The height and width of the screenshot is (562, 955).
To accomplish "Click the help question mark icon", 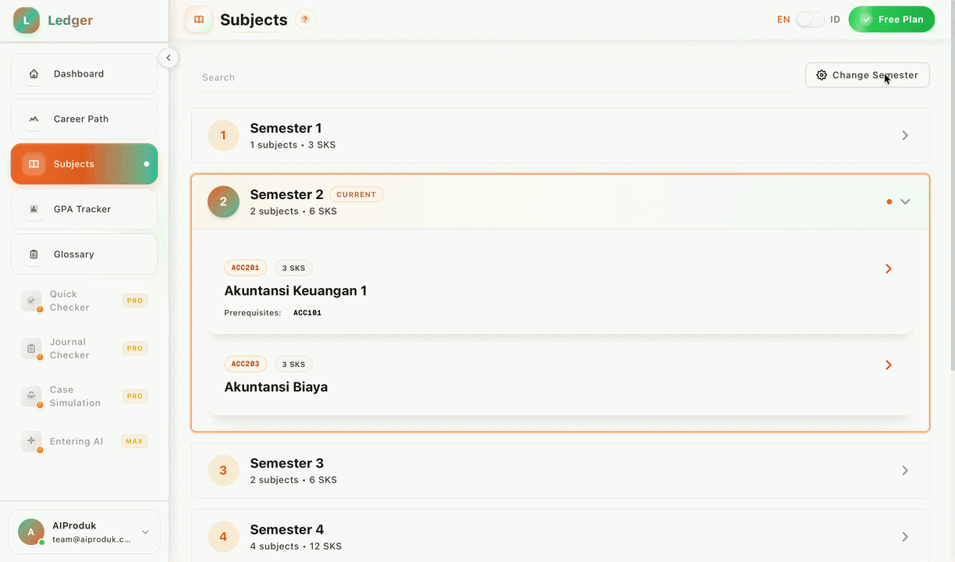I will pos(305,20).
